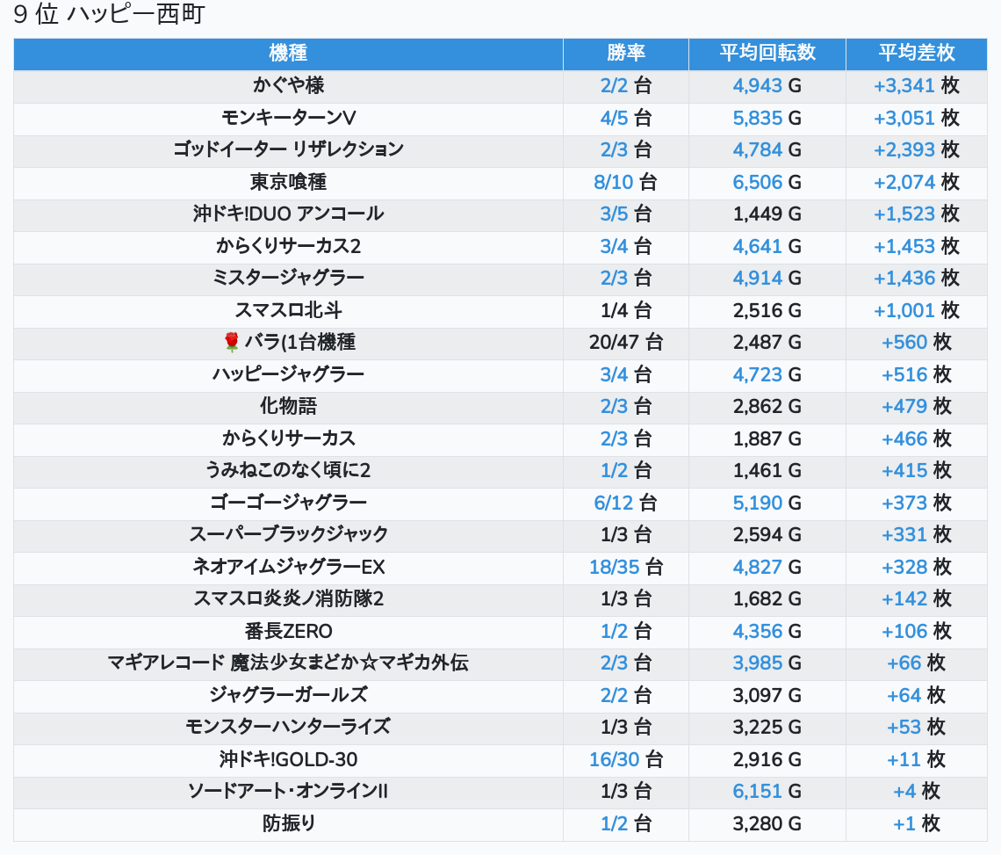
Task: Open the 16/30 win rate link
Action: click(x=614, y=760)
